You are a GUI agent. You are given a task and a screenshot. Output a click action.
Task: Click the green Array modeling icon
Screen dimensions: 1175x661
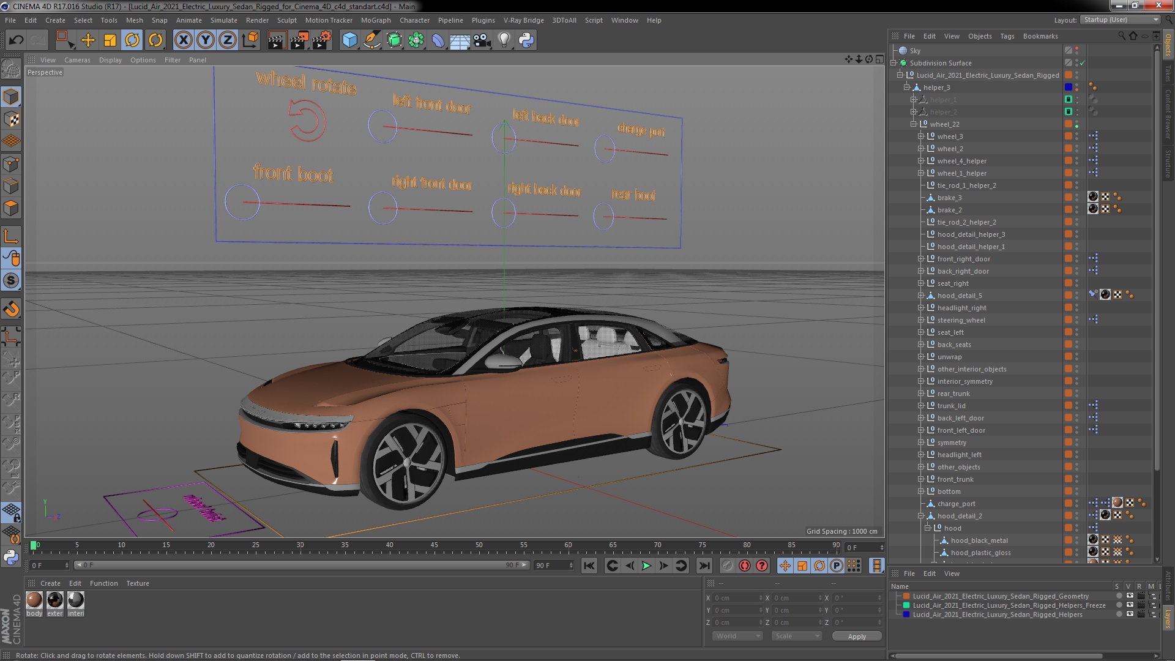(x=416, y=40)
